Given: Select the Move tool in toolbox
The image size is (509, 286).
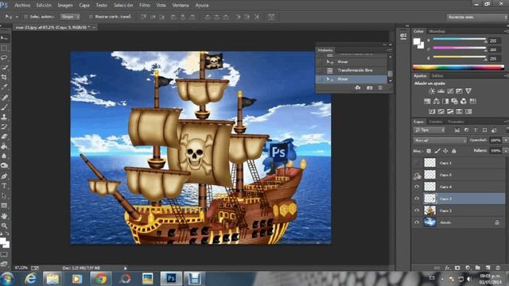Looking at the screenshot, I should pyautogui.click(x=4, y=38).
